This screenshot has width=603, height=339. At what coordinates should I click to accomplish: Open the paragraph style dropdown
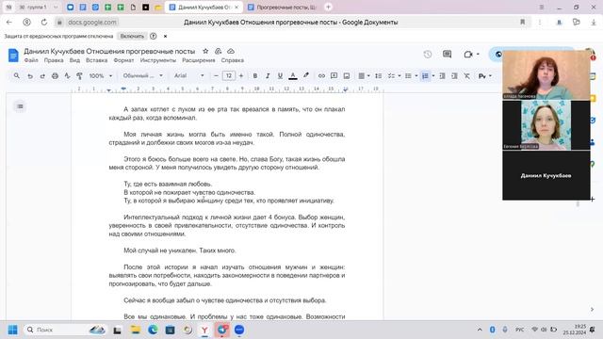(x=142, y=76)
